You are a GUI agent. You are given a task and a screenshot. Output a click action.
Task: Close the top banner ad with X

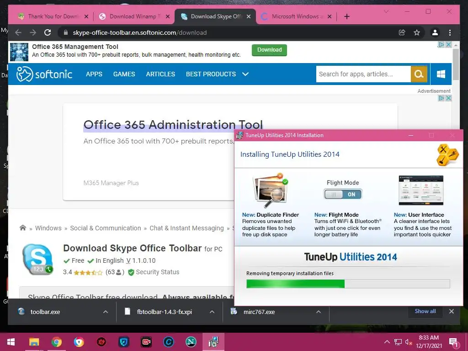point(448,44)
